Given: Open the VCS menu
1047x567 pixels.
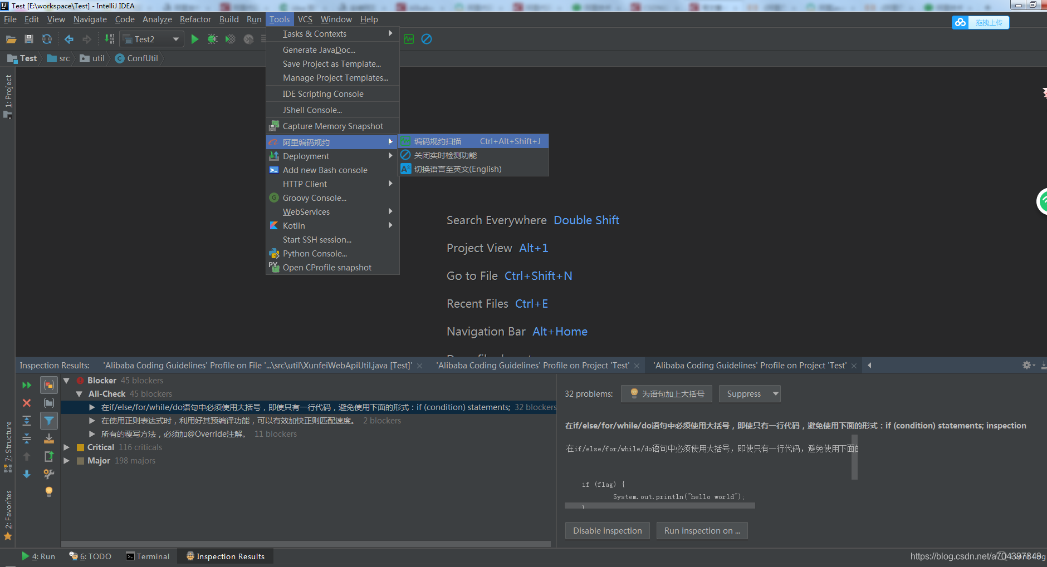Looking at the screenshot, I should click(x=305, y=19).
